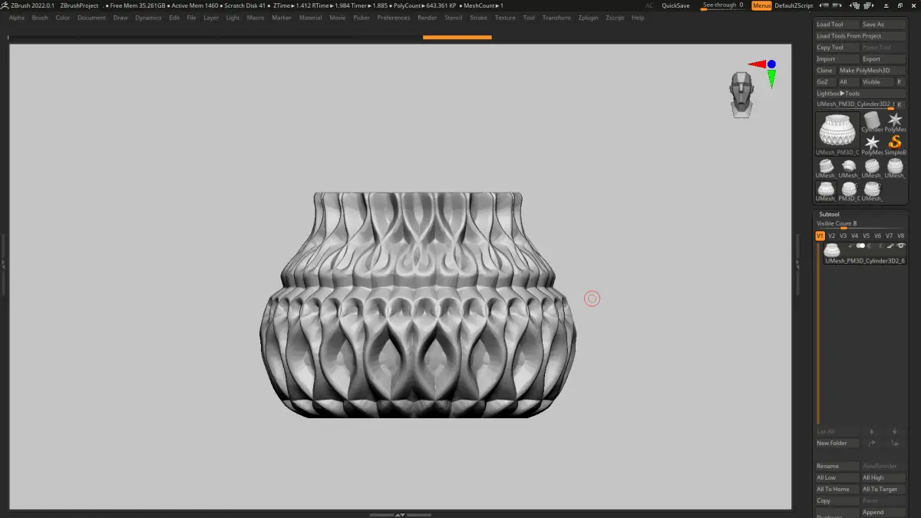Select the SimpleBrush tool icon

(895, 144)
